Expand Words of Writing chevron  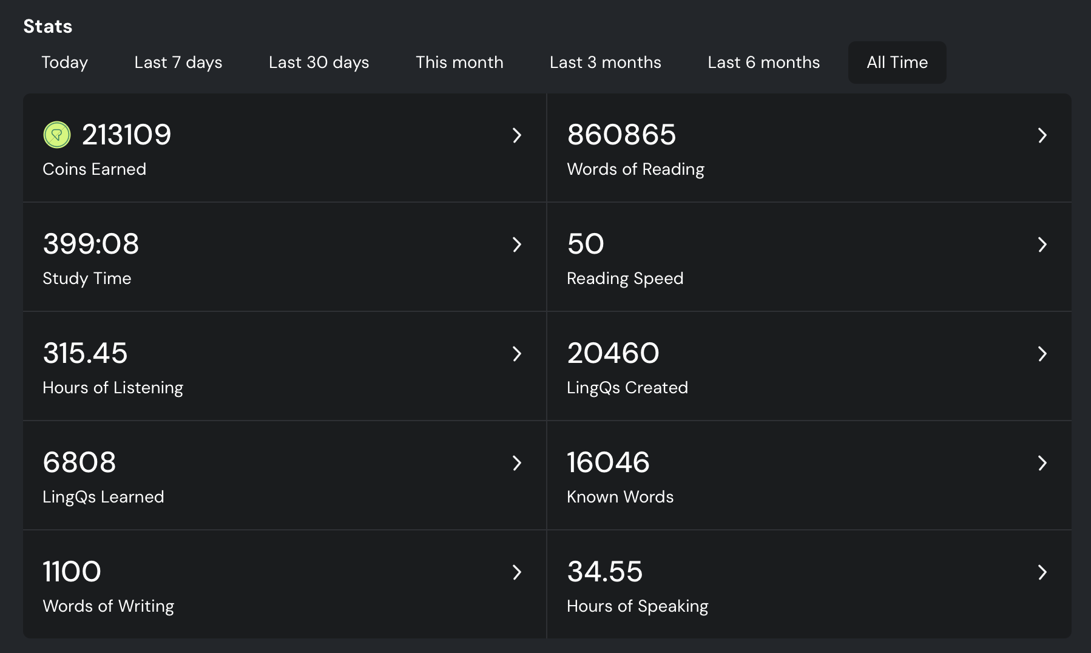coord(517,572)
